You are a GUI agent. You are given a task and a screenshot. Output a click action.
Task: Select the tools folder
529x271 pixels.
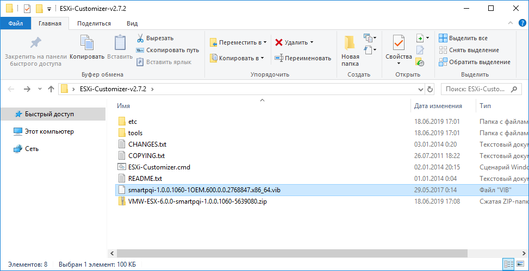(x=135, y=133)
